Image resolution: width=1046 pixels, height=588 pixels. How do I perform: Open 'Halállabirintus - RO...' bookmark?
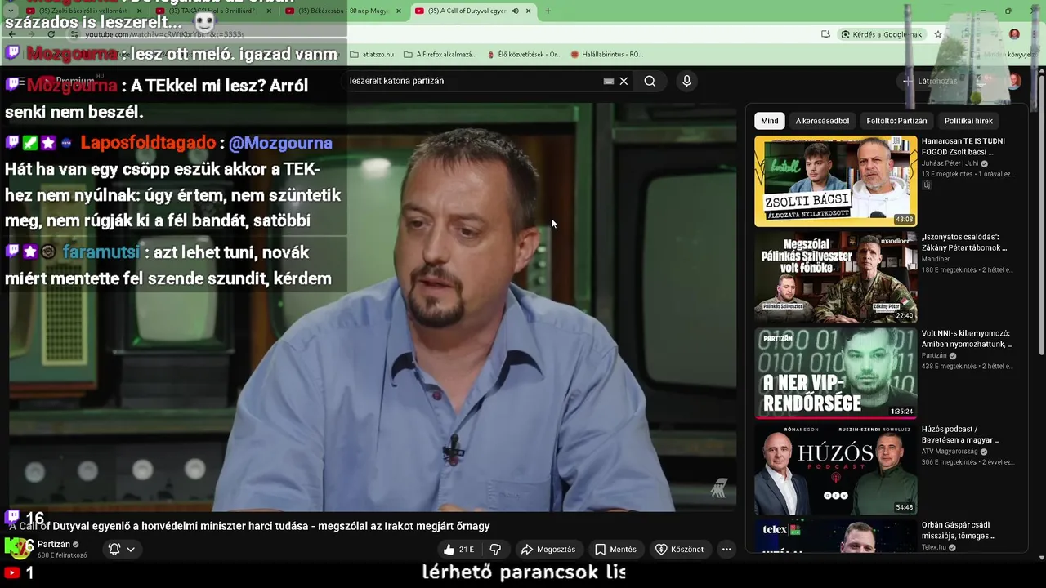[607, 55]
